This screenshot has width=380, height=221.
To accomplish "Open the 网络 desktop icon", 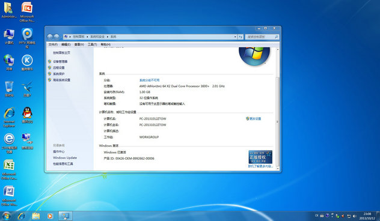I will click(9, 62).
